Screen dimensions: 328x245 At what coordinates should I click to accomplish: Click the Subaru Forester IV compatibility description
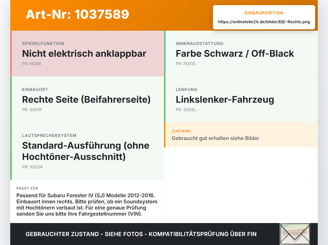click(87, 205)
